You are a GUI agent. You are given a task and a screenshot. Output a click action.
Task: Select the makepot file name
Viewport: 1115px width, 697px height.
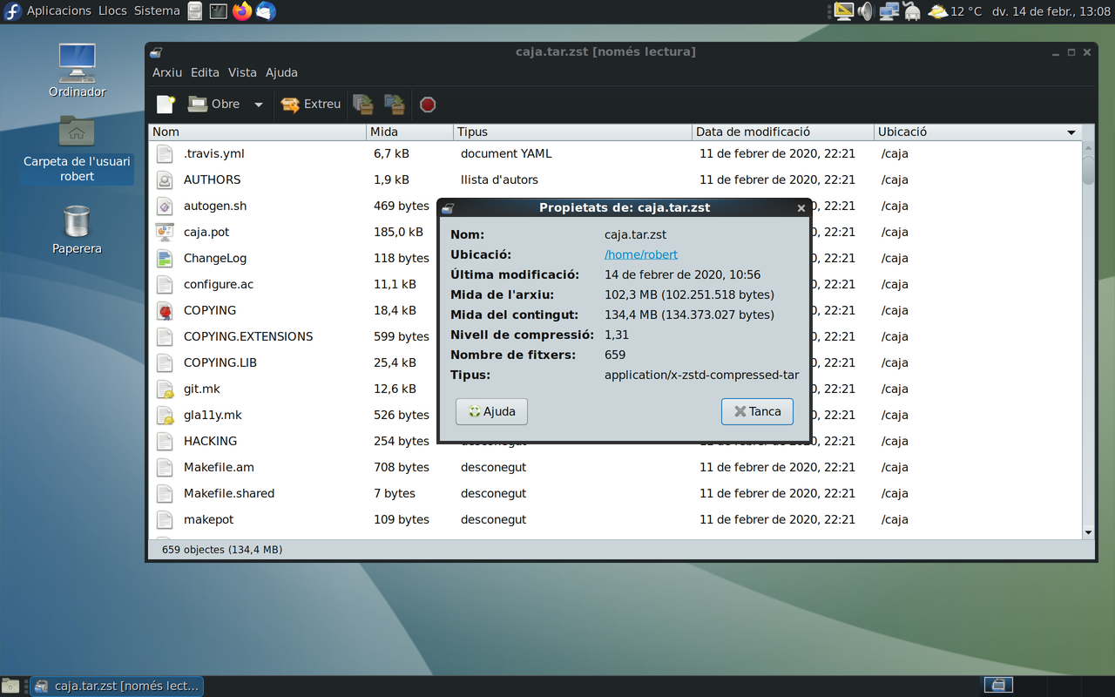click(208, 519)
